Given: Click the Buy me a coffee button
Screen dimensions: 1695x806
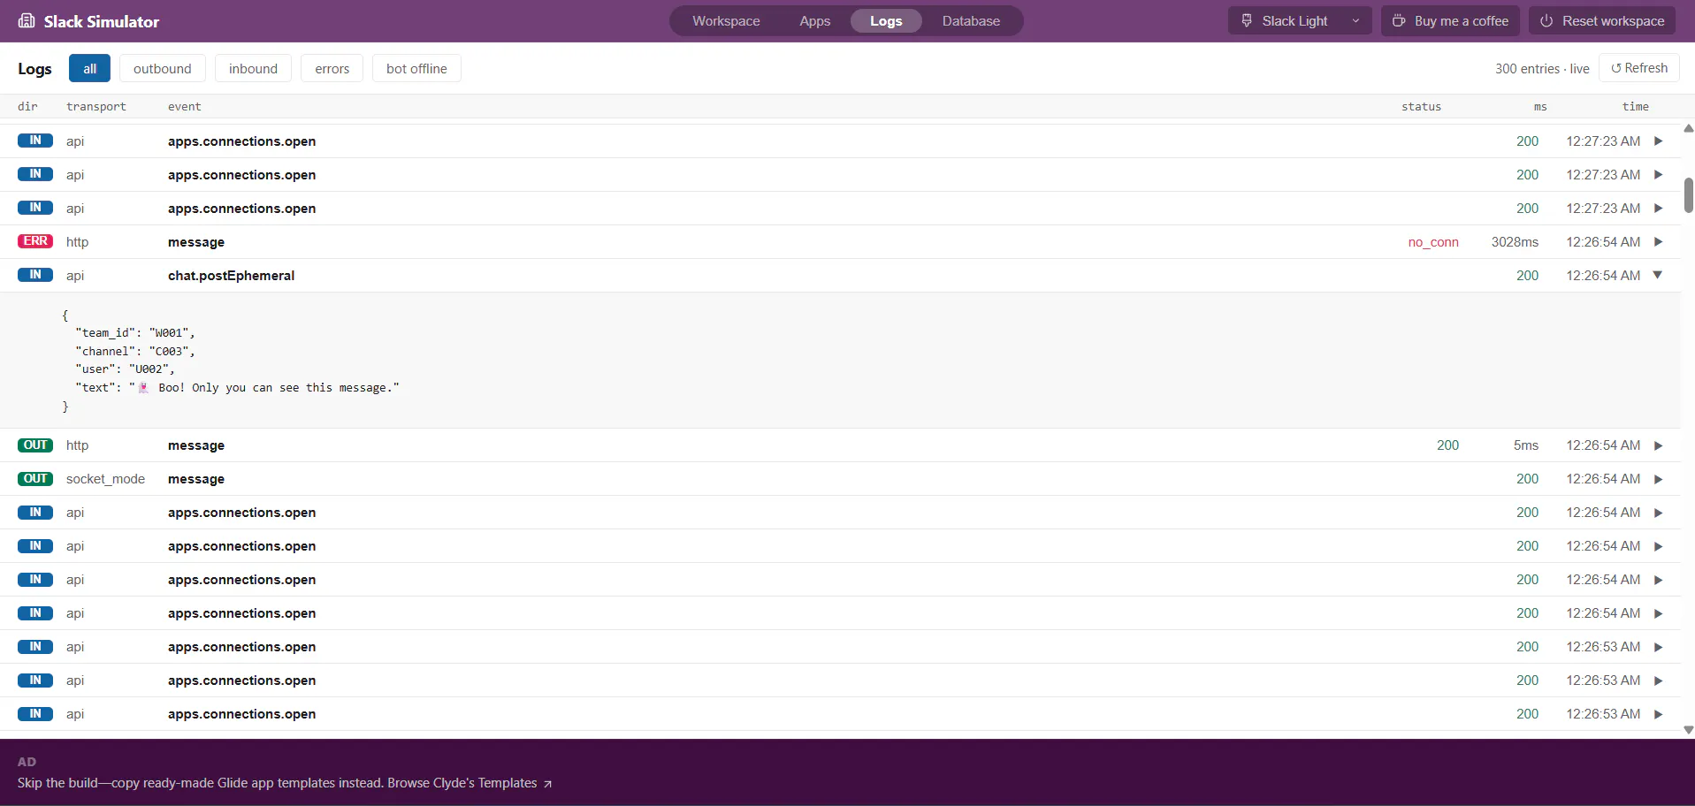Looking at the screenshot, I should 1450,20.
